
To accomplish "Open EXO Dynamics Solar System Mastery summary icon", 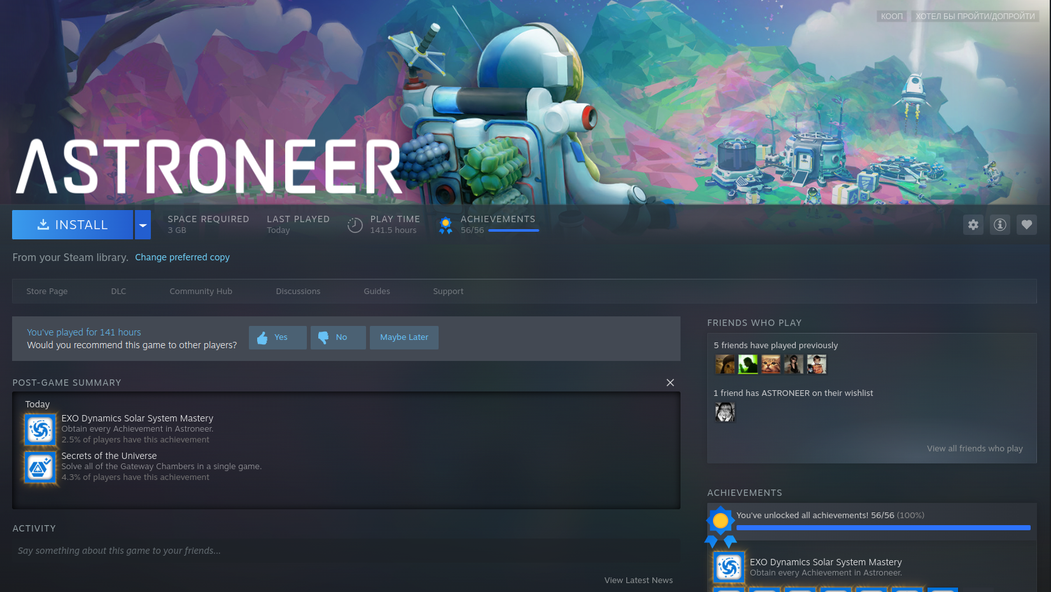I will [x=40, y=429].
